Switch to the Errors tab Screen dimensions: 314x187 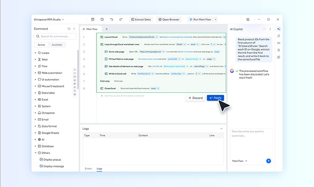pyautogui.click(x=88, y=169)
